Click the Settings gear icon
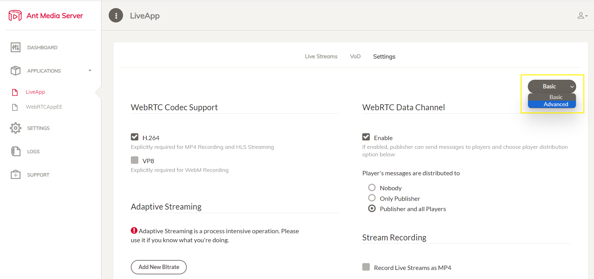 pos(16,128)
